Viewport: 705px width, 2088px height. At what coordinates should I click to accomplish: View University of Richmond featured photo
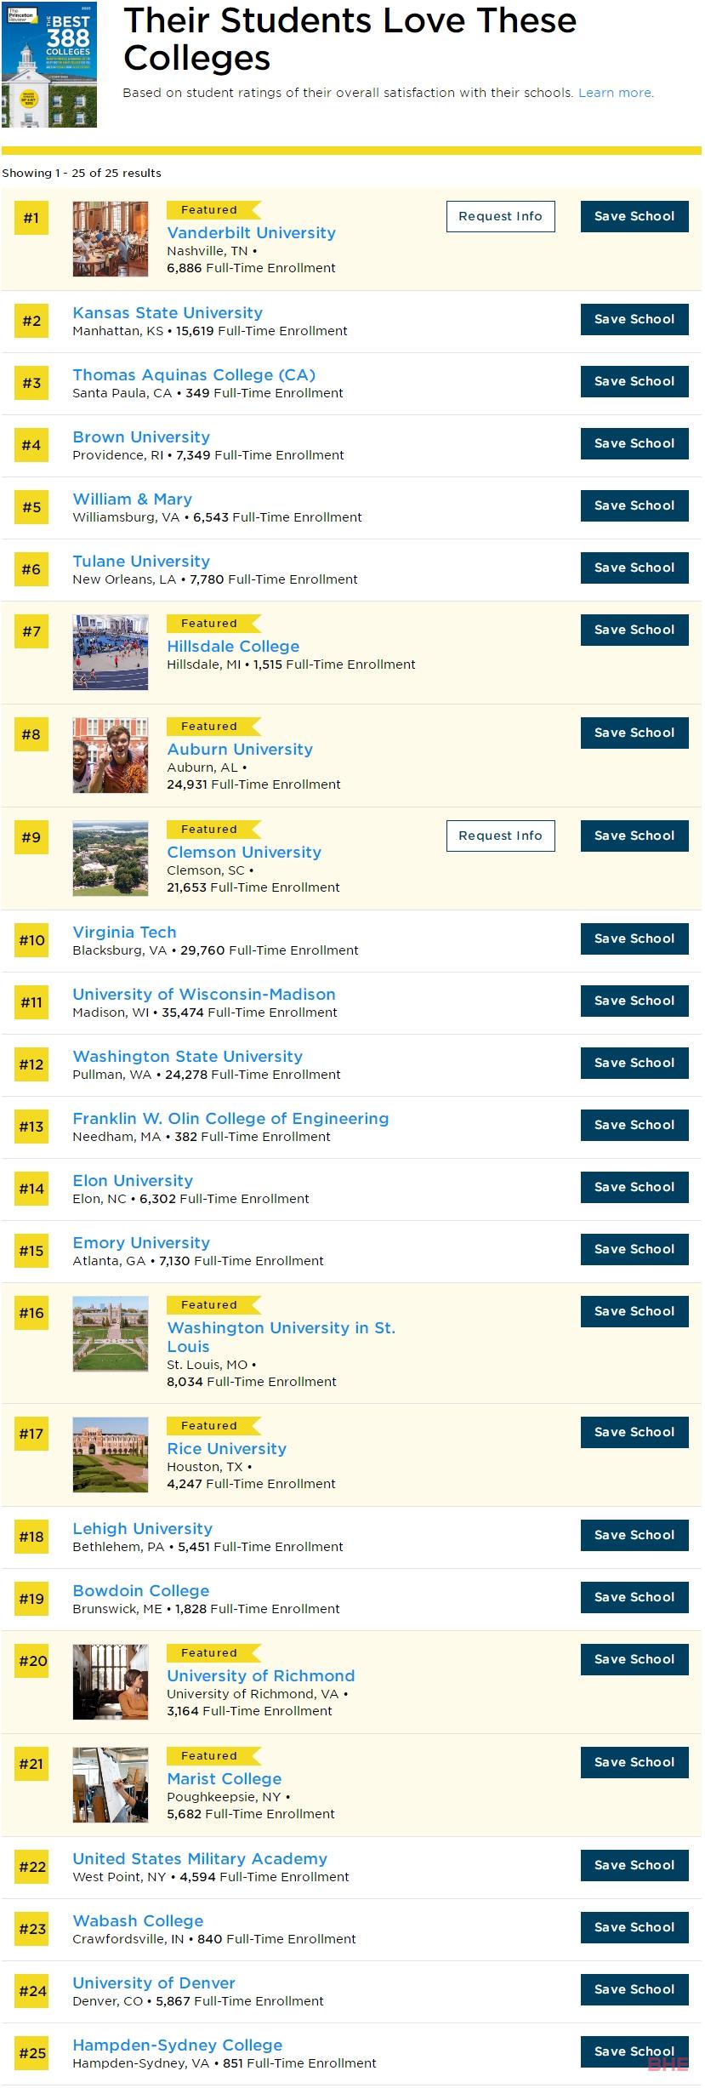[x=111, y=1682]
